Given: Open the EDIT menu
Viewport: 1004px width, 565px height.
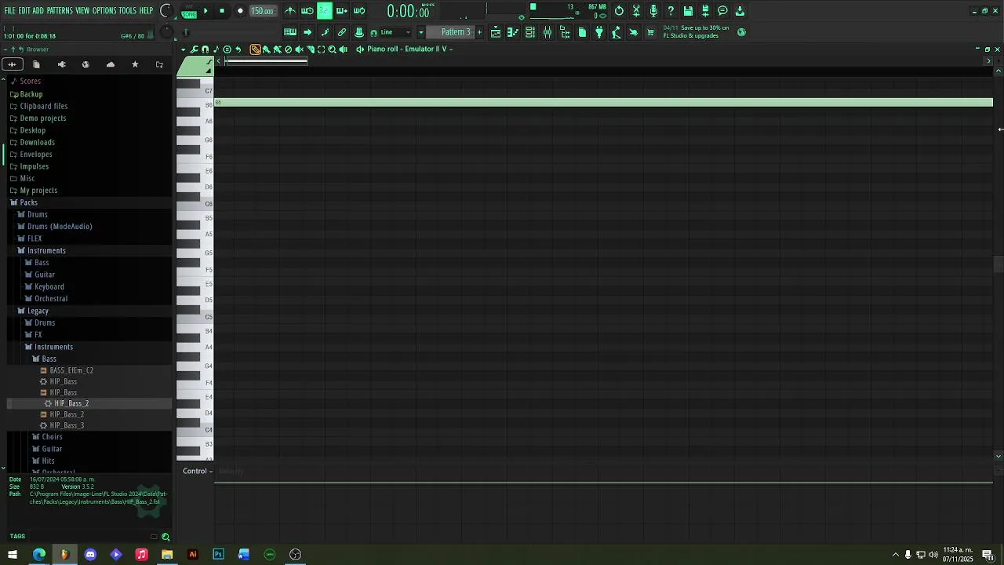Looking at the screenshot, I should pos(24,11).
